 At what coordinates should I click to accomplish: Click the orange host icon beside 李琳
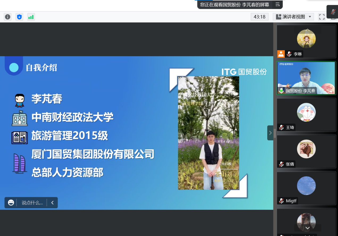click(x=281, y=54)
